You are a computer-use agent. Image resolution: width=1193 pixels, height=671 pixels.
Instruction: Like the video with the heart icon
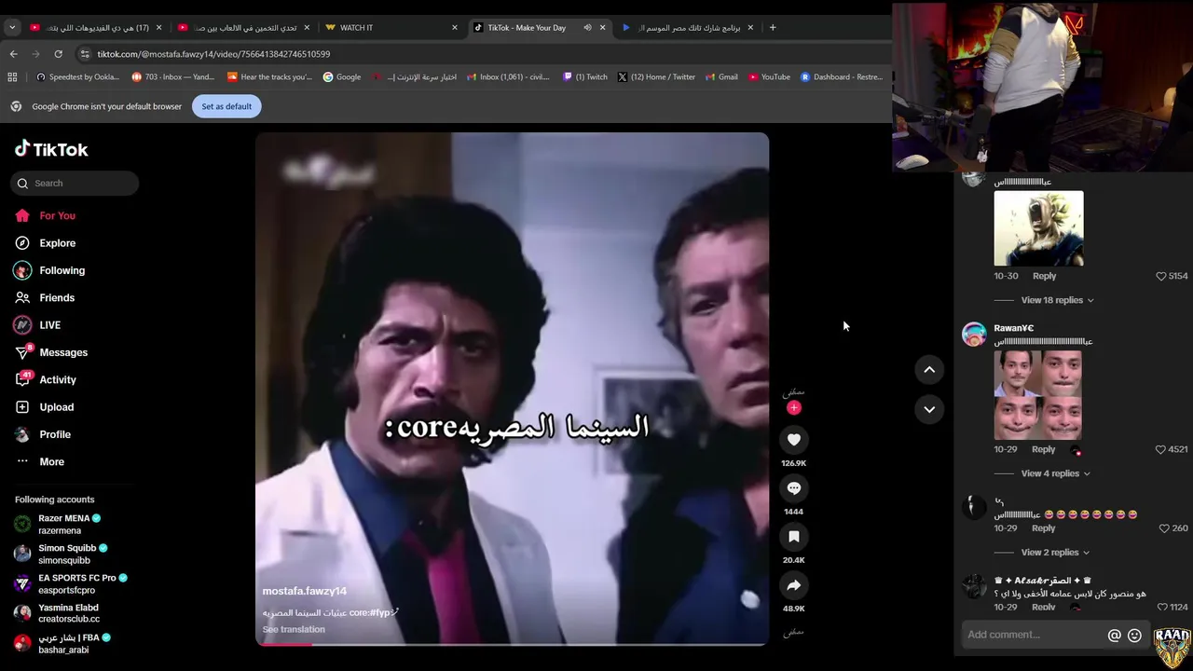pos(794,440)
